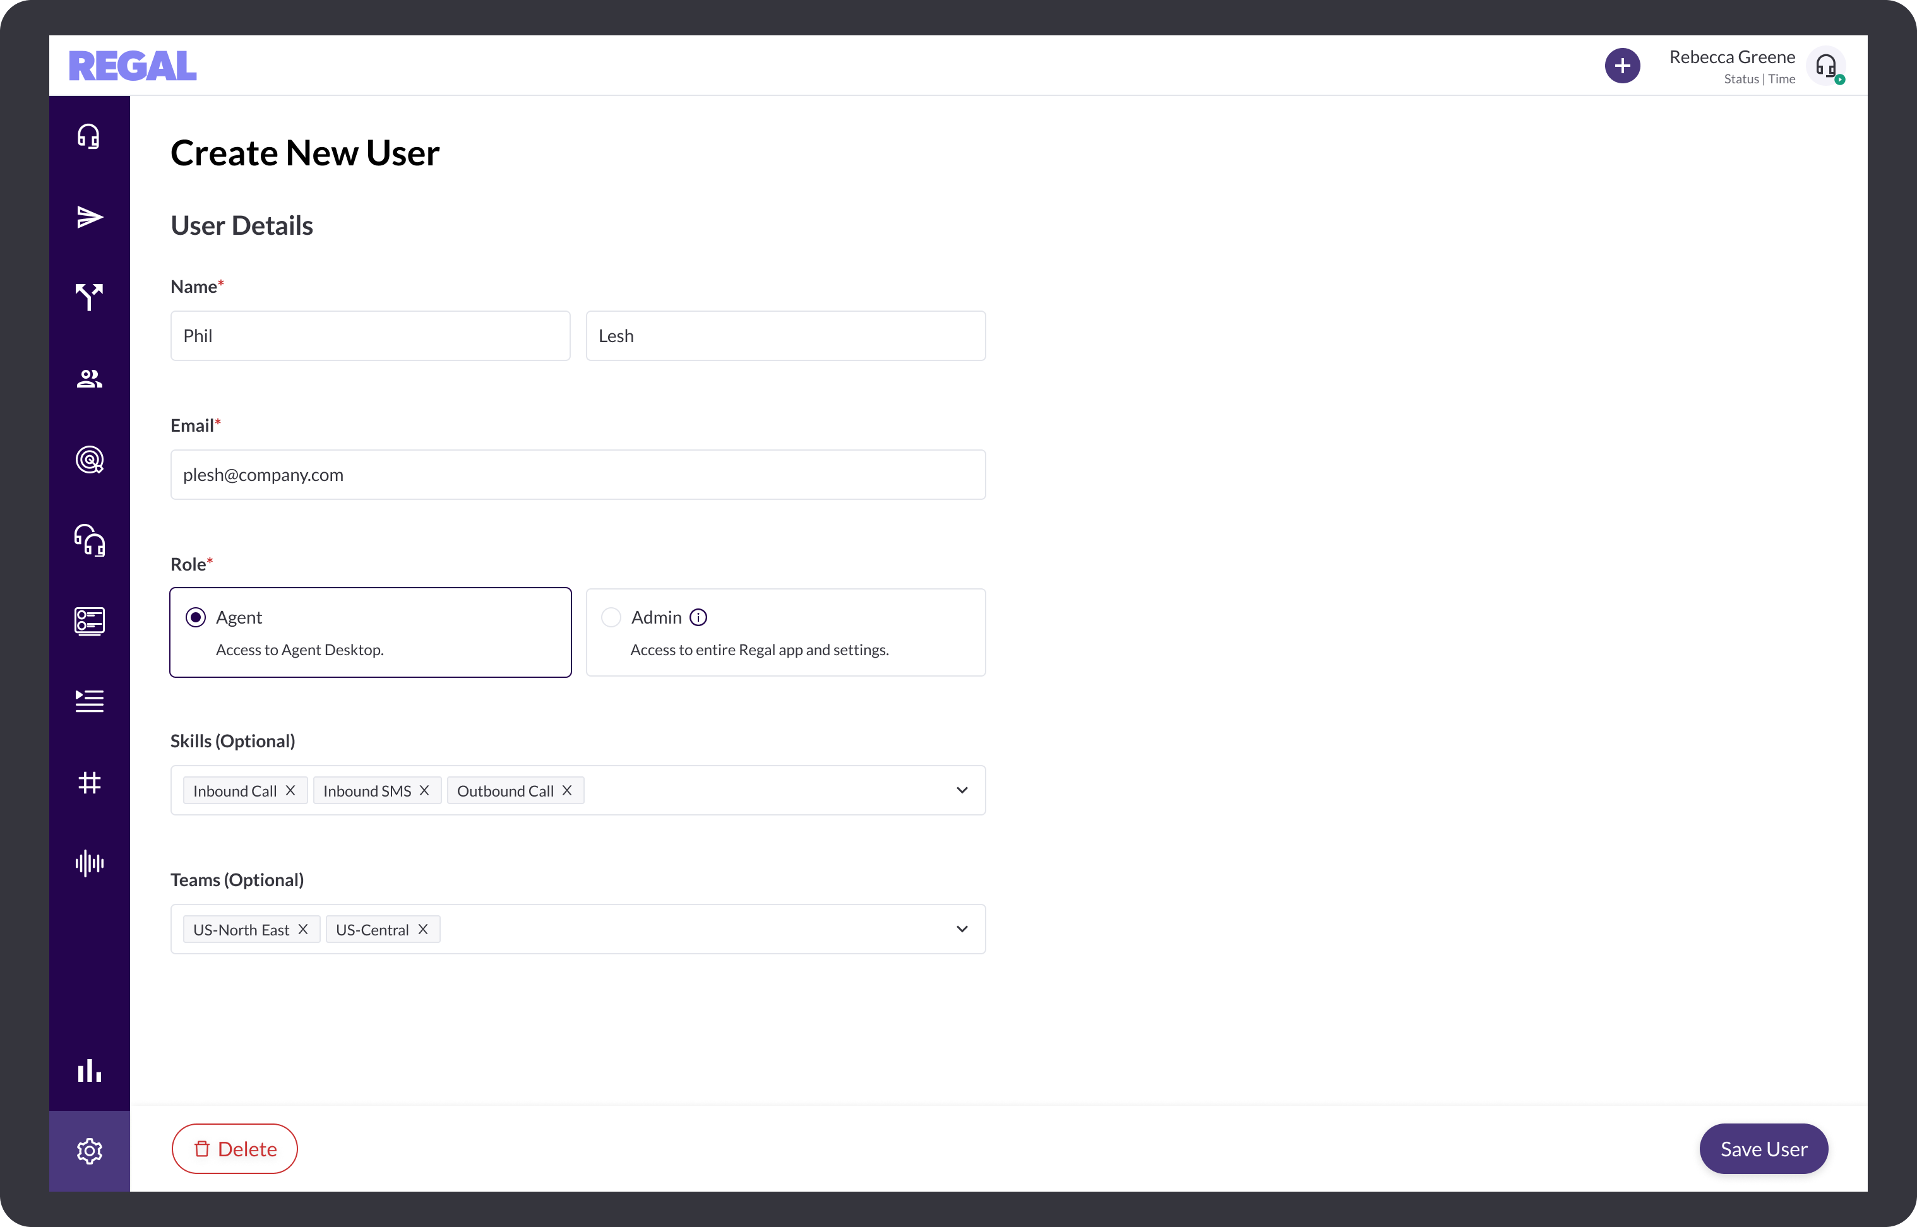Expand the Teams dropdown chevron
This screenshot has height=1227, width=1917.
coord(962,929)
